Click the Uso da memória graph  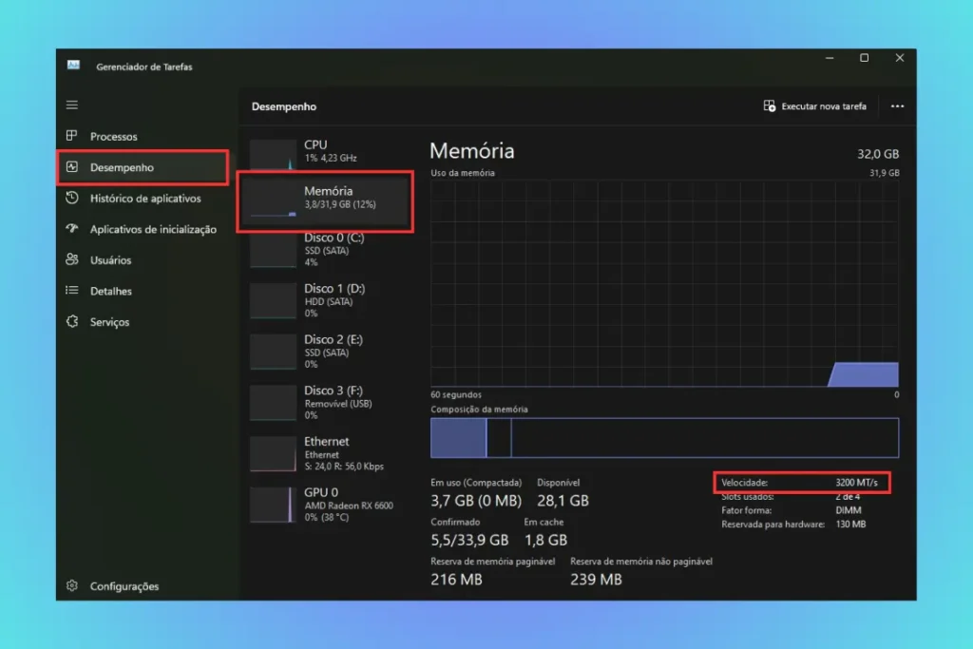(664, 283)
